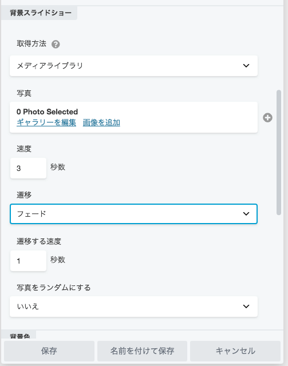The image size is (288, 366).
Task: Click the 画像を追加 link
Action: point(101,122)
